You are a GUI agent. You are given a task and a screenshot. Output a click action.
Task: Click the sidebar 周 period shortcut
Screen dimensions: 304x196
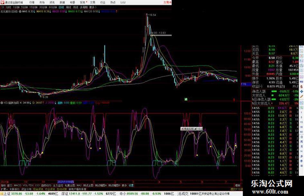[x=301, y=142]
